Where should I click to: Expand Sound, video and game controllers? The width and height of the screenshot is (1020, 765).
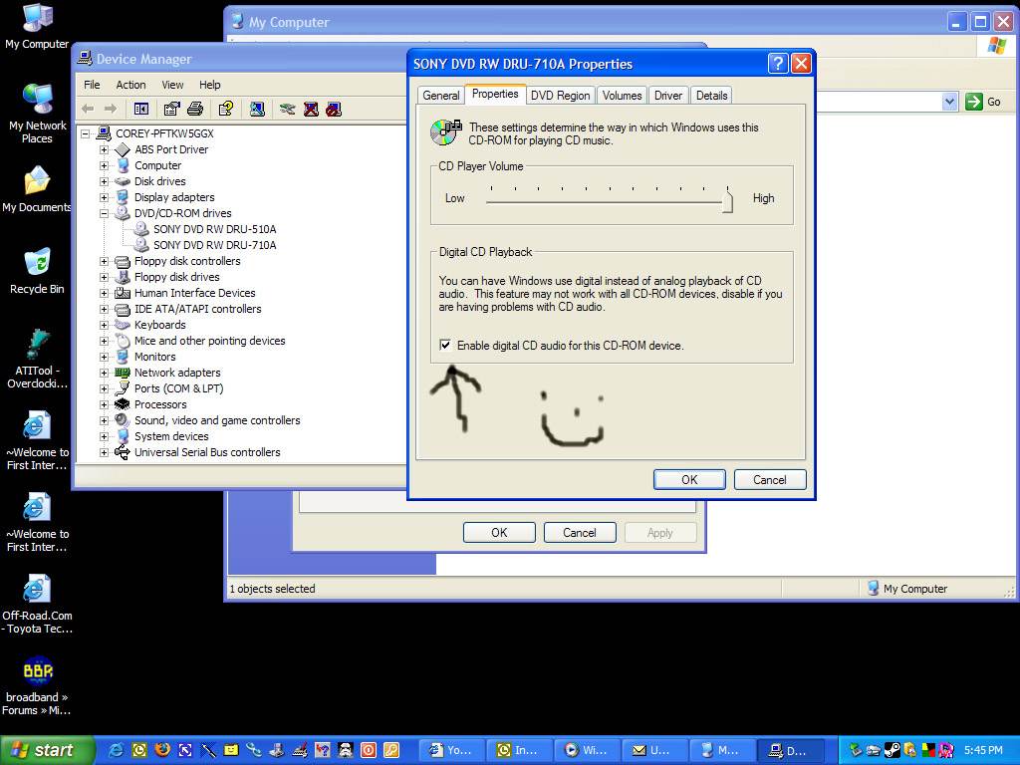click(x=104, y=420)
